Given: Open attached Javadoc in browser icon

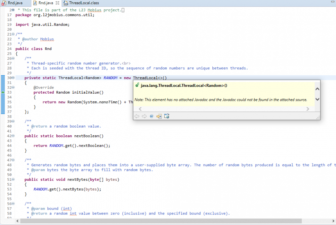Looking at the screenshot, I should tap(167, 116).
